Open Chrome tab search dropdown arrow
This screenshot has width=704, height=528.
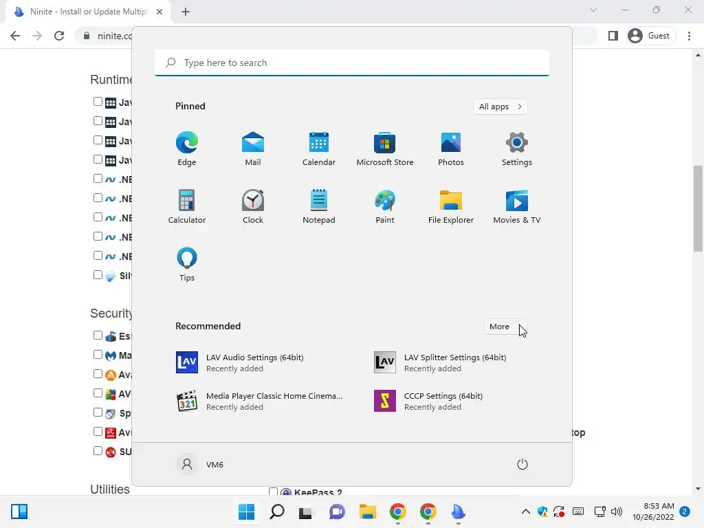(593, 10)
